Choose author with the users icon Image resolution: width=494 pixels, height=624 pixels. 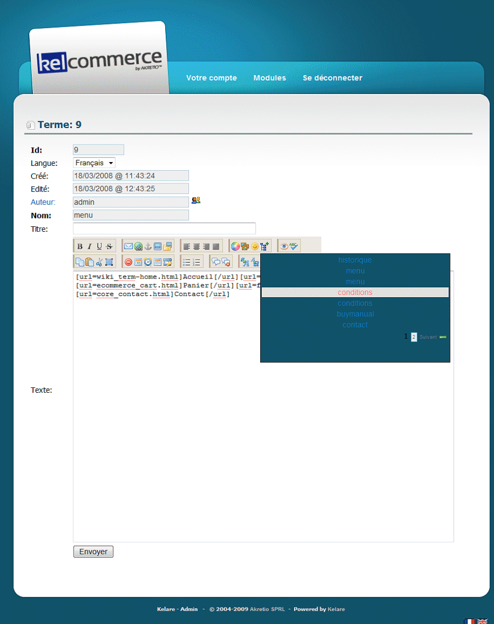196,200
